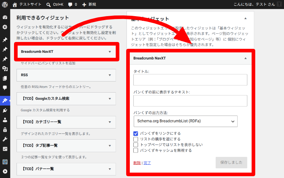The height and width of the screenshot is (178, 284).
Task: Click the 削除 link
Action: [x=137, y=163]
